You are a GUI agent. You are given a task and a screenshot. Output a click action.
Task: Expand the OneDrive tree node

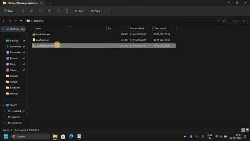(3, 29)
